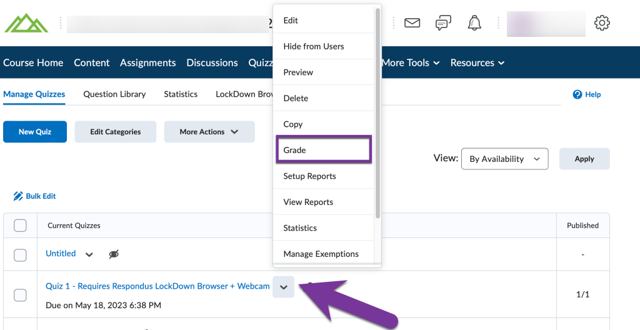Click the Current Quizzes heading
640x330 pixels.
74,226
